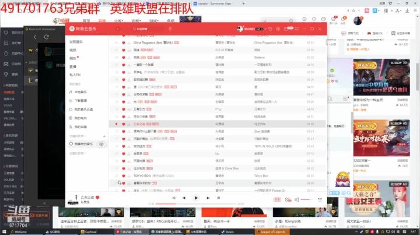Open Douyu follow heart icon in header

314,19
